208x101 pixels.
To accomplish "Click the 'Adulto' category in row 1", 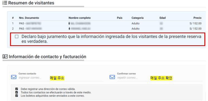I will pos(136,24).
